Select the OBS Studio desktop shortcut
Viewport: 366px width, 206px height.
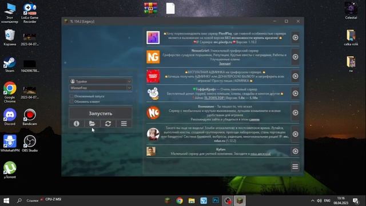click(x=30, y=144)
